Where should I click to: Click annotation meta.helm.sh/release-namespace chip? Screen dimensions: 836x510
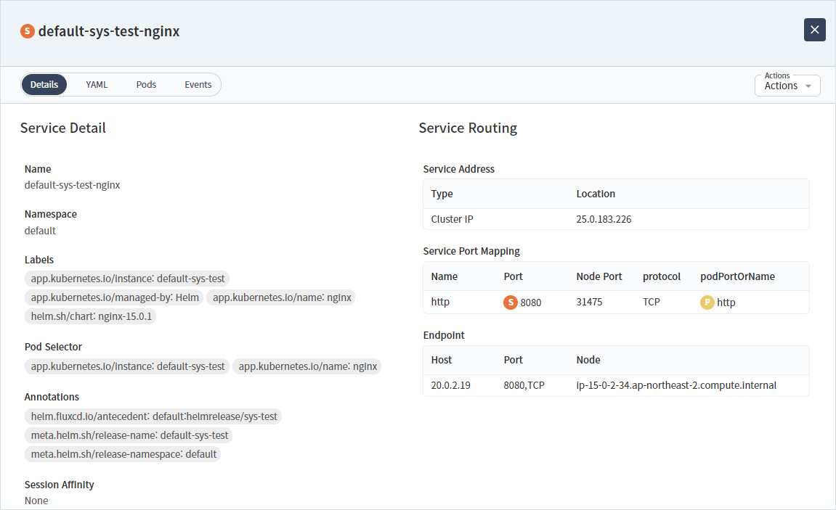pyautogui.click(x=123, y=454)
